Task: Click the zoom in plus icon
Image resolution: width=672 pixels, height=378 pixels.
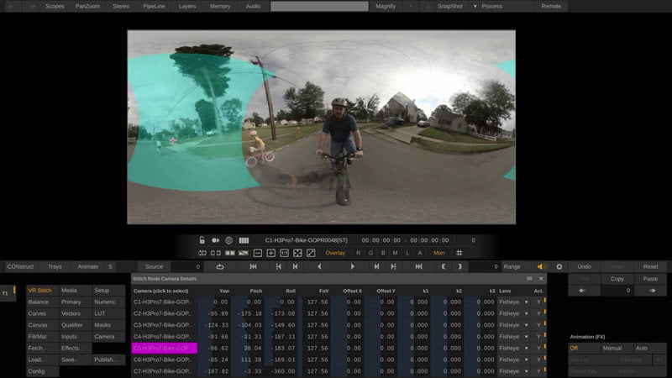Action: [270, 254]
